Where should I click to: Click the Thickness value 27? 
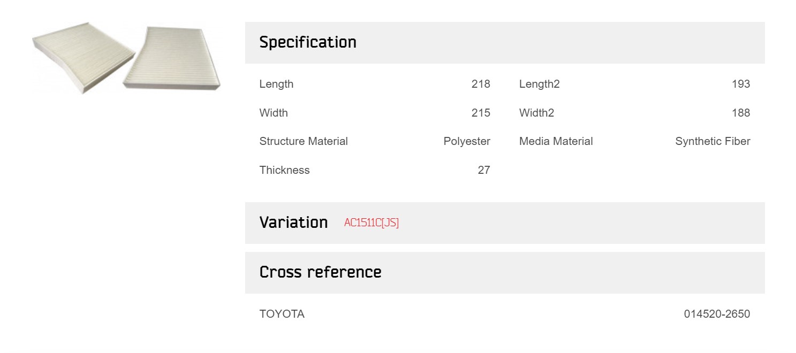point(484,170)
